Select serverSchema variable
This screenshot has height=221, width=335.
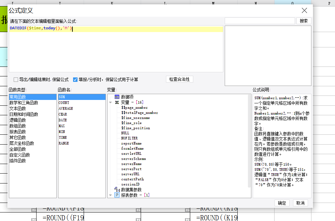pyautogui.click(x=134, y=159)
